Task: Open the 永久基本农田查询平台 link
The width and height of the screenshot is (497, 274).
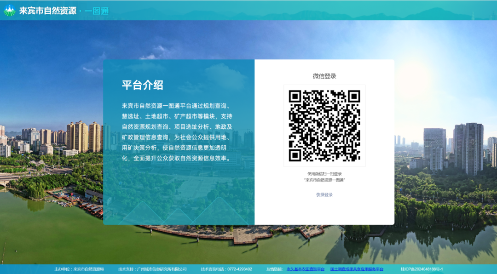Action: coord(306,269)
